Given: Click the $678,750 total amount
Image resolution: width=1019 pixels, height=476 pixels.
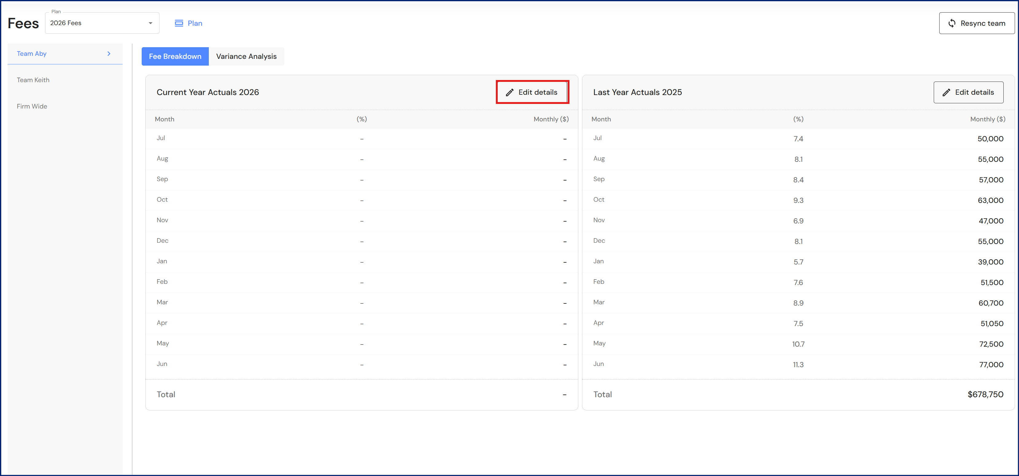Looking at the screenshot, I should 985,394.
